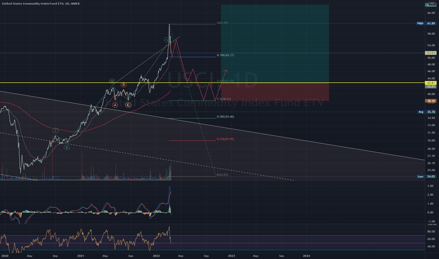Click the 31.50 price axis value
The image size is (439, 259).
431,133
